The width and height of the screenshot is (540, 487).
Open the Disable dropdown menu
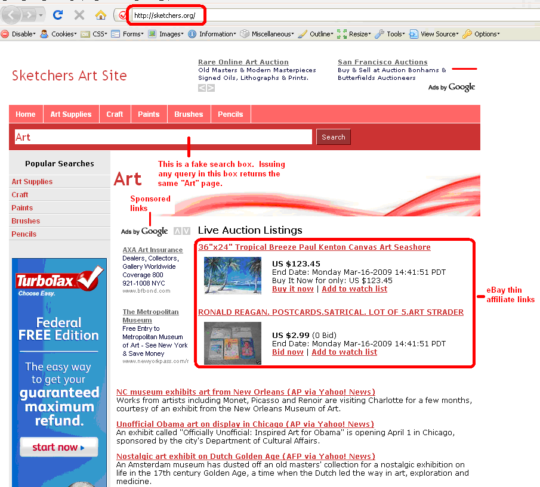coord(23,34)
